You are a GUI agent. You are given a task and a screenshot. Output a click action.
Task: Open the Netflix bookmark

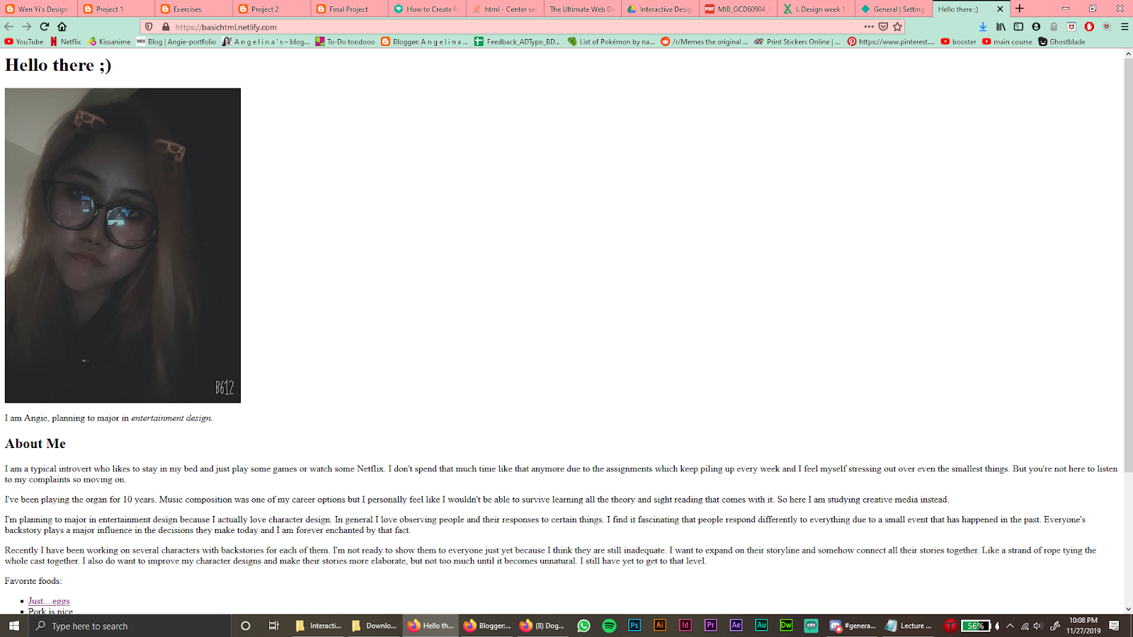66,42
